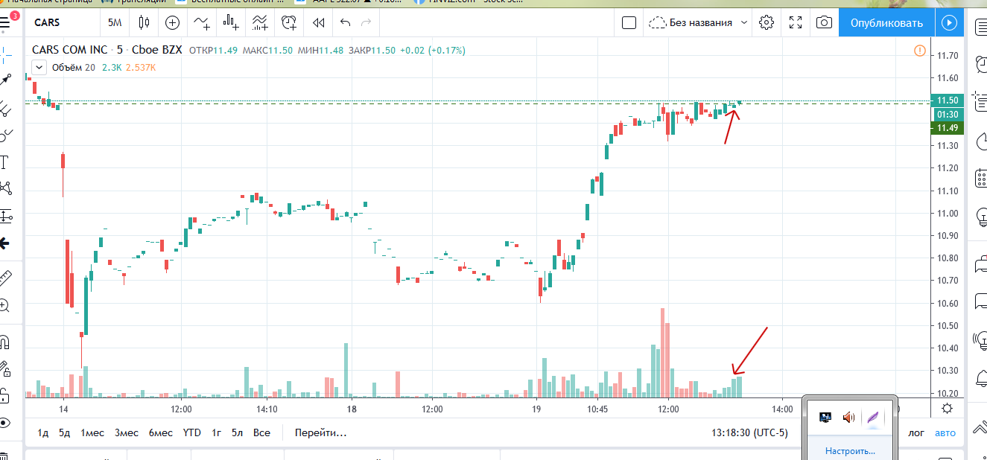Select the 1мес time range
987x460 pixels.
[92, 432]
